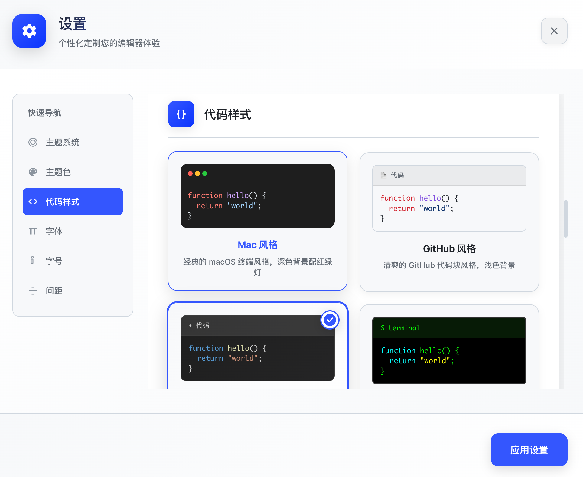Click the vertical scrollbar thumb
583x477 pixels.
point(565,219)
